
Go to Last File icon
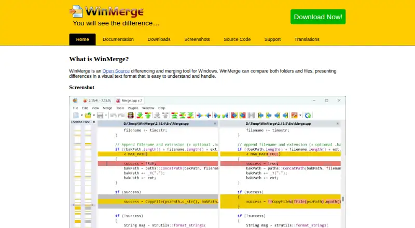click(285, 116)
